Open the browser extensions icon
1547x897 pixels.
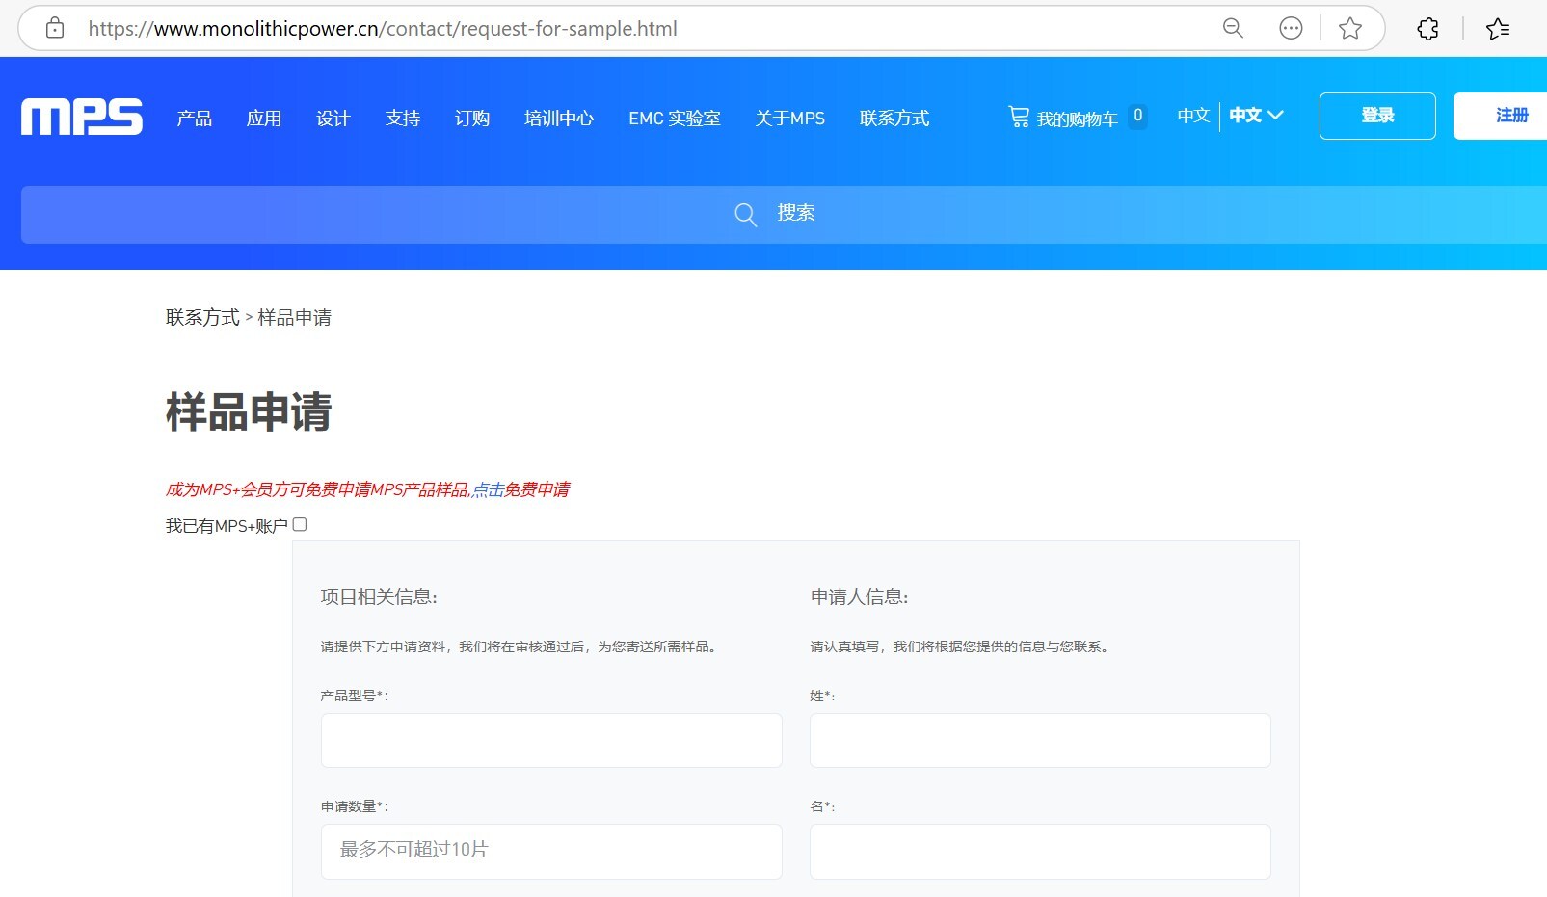tap(1427, 28)
